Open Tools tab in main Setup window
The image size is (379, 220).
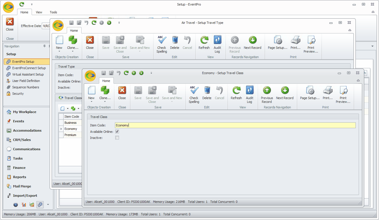(53, 12)
